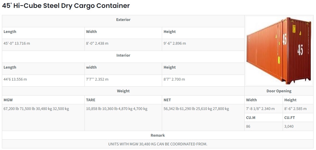
Task: Click the CU.FT value 3,040
Action: [x=289, y=127]
